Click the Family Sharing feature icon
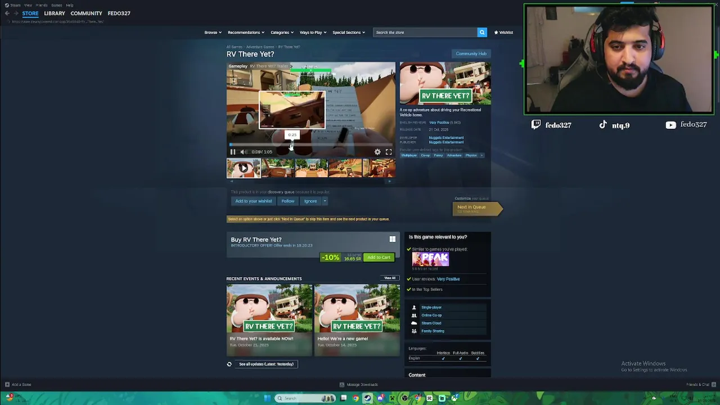 (415, 331)
